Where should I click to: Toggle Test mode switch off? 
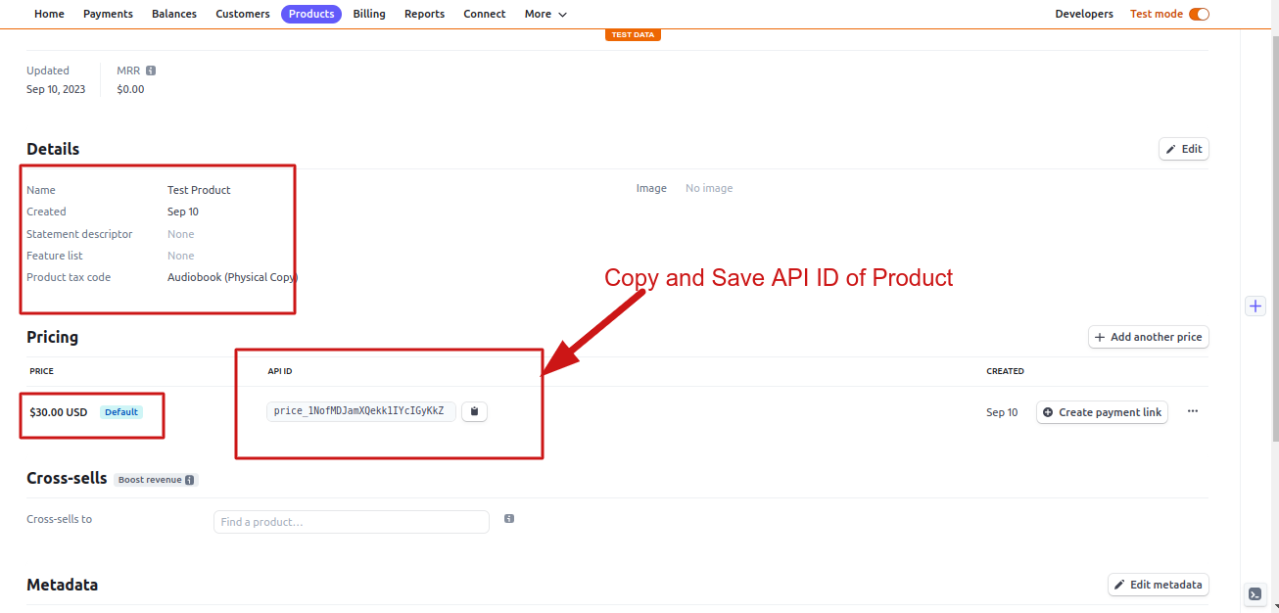1199,14
